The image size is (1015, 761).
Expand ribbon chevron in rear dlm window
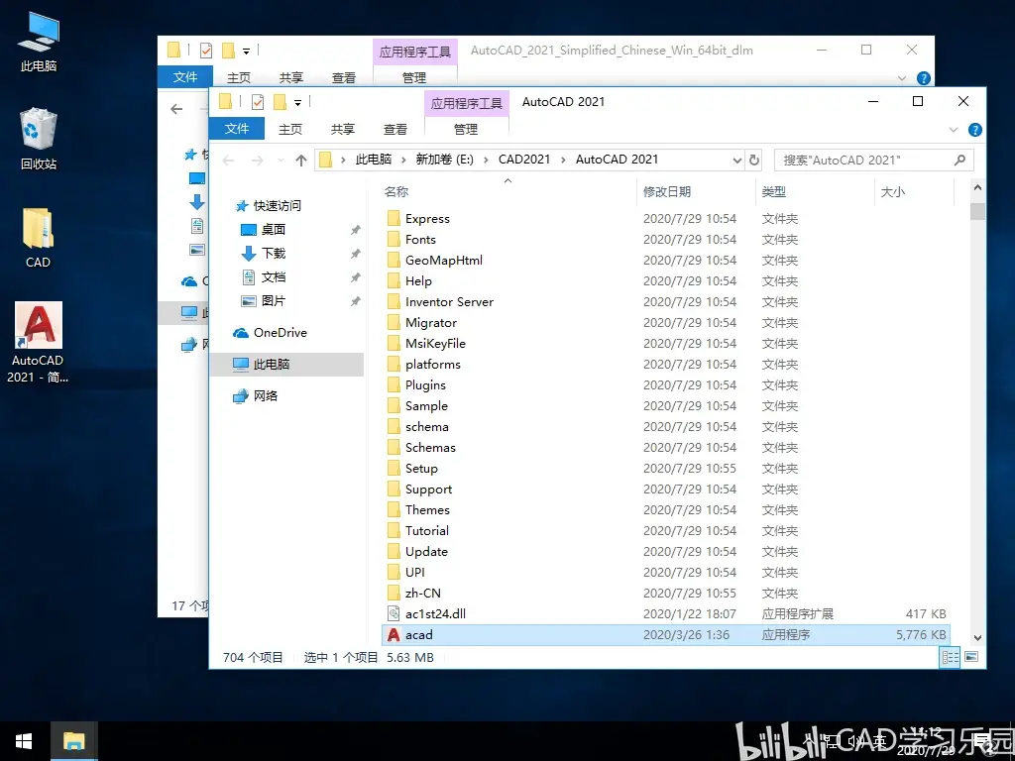tap(902, 78)
